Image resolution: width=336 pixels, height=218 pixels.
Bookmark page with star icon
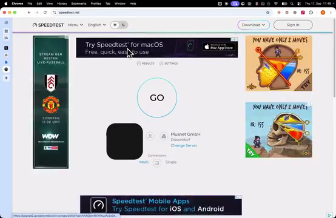point(267,13)
